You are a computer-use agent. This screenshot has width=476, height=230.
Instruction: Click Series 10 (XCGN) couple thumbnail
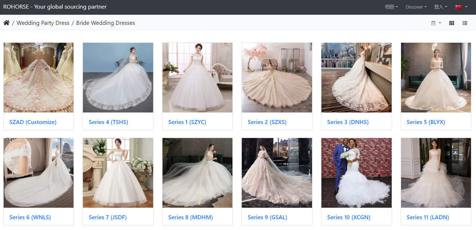[x=356, y=173]
